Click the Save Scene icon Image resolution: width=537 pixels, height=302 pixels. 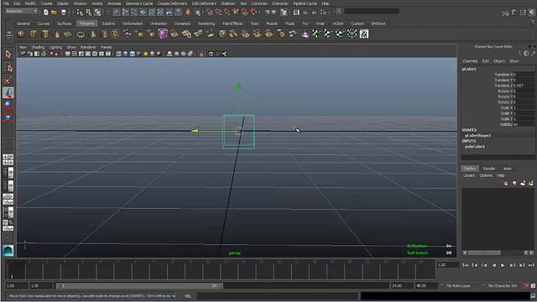tap(64, 12)
